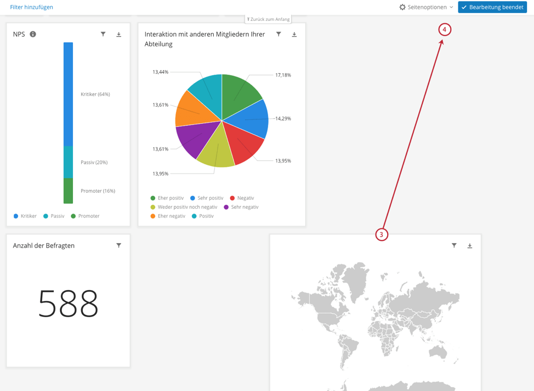
Task: Click the Filter hinzufügen link
Action: tap(31, 7)
